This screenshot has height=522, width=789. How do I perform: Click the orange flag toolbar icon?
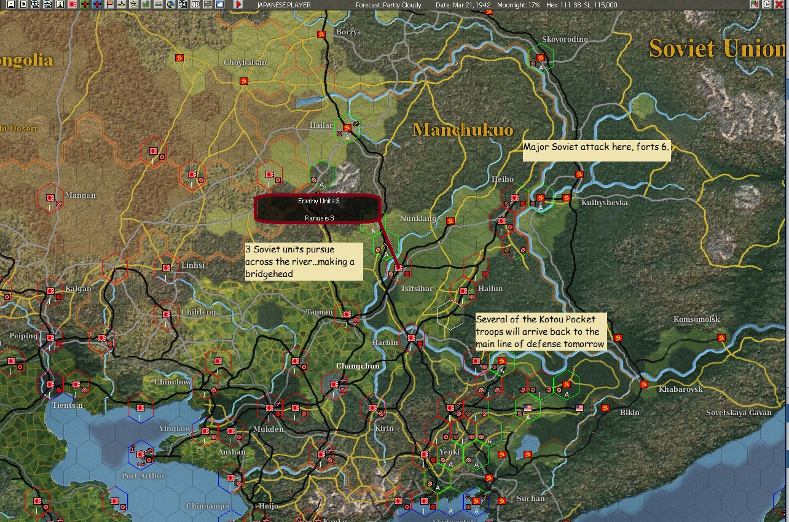[110, 4]
